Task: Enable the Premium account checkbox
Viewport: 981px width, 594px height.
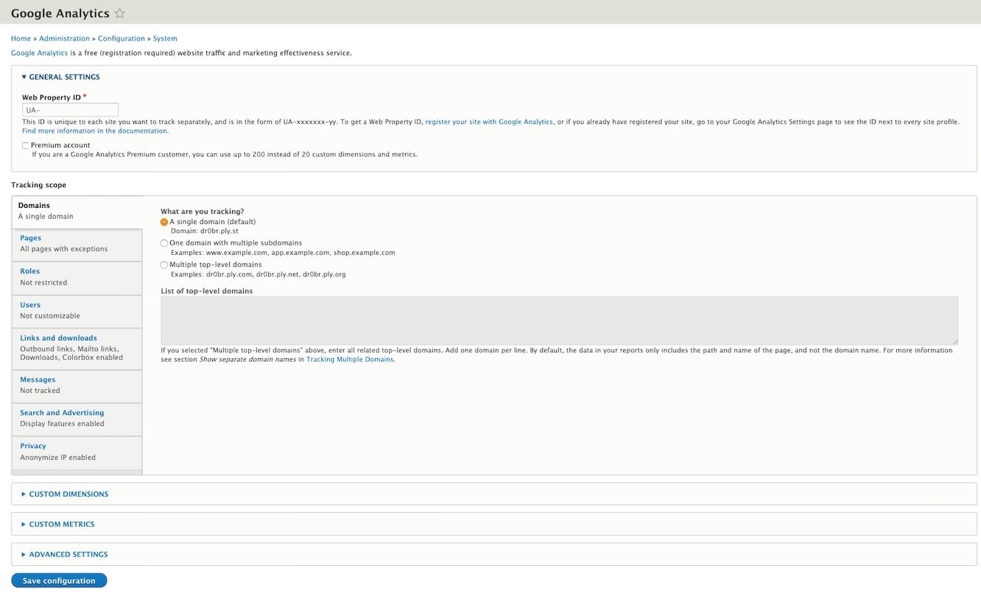Action: point(26,146)
